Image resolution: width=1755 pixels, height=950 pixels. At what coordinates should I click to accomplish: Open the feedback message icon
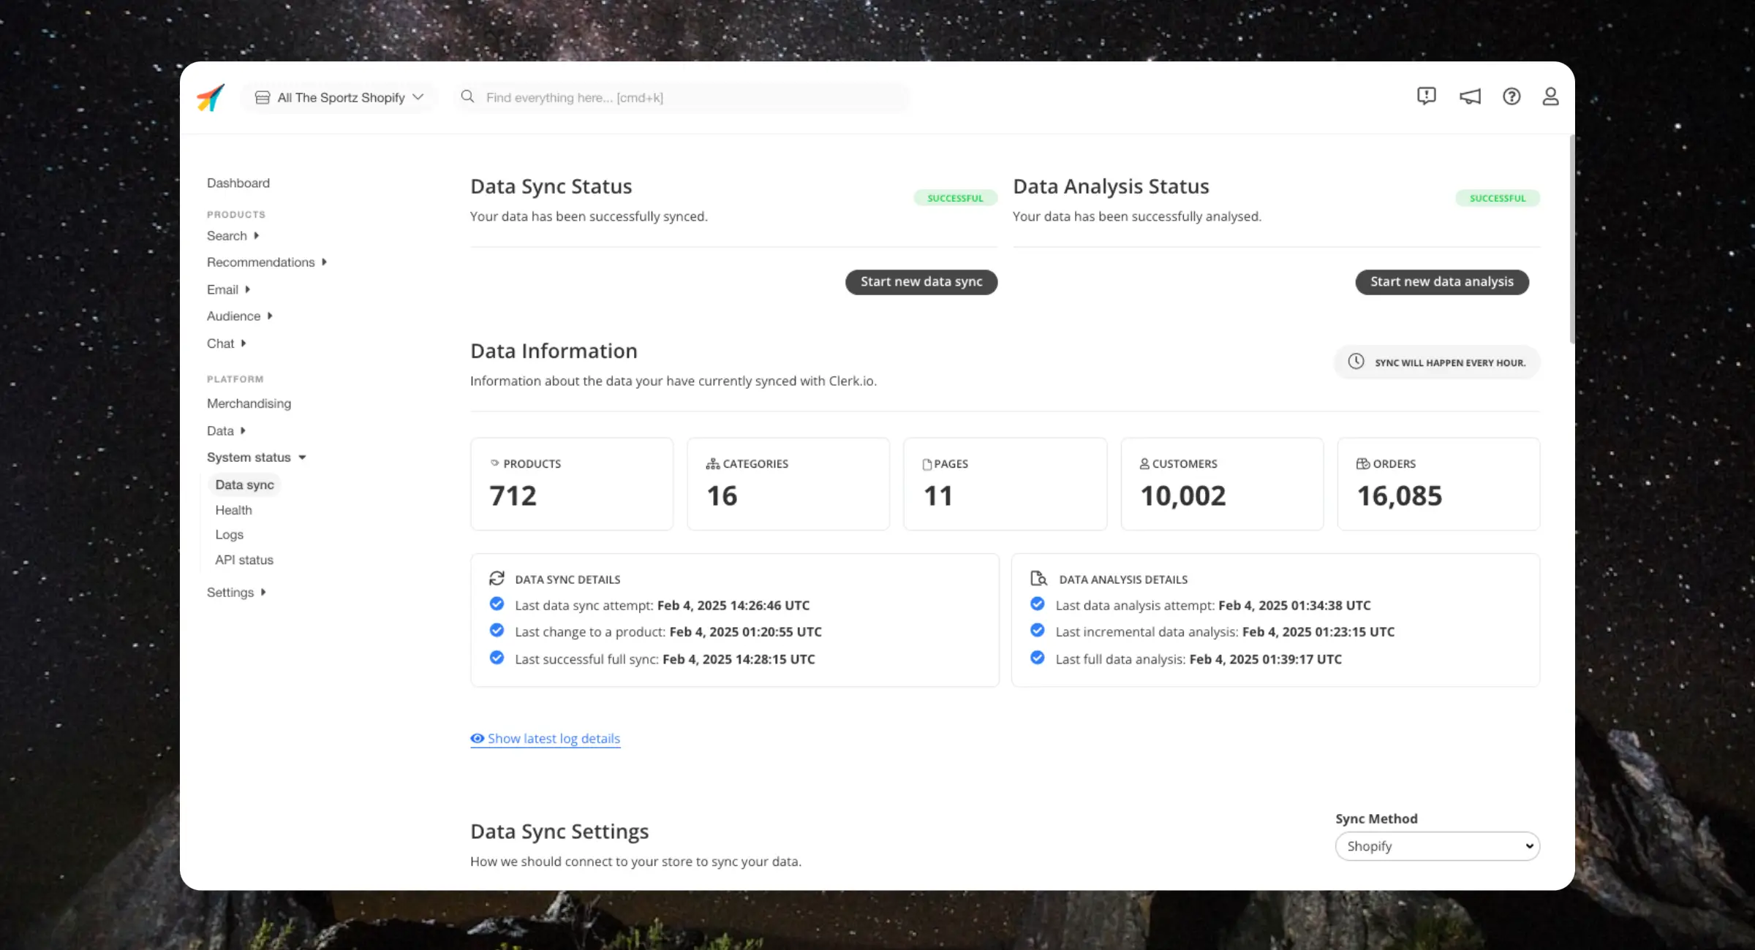click(x=1426, y=96)
